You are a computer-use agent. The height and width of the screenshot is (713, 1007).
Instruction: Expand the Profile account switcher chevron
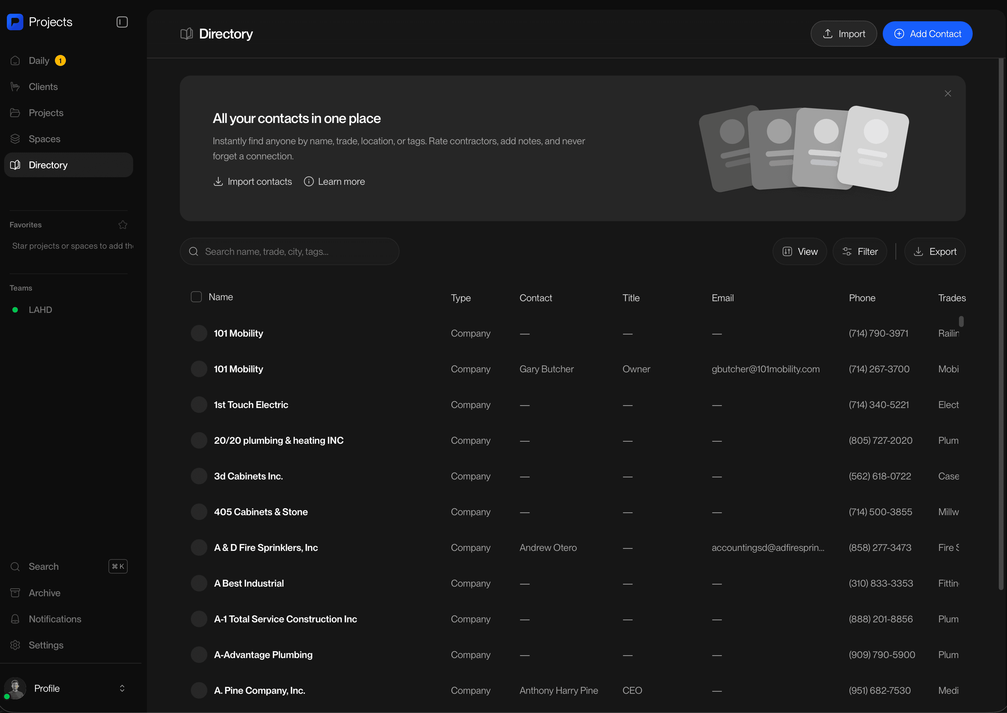tap(122, 688)
